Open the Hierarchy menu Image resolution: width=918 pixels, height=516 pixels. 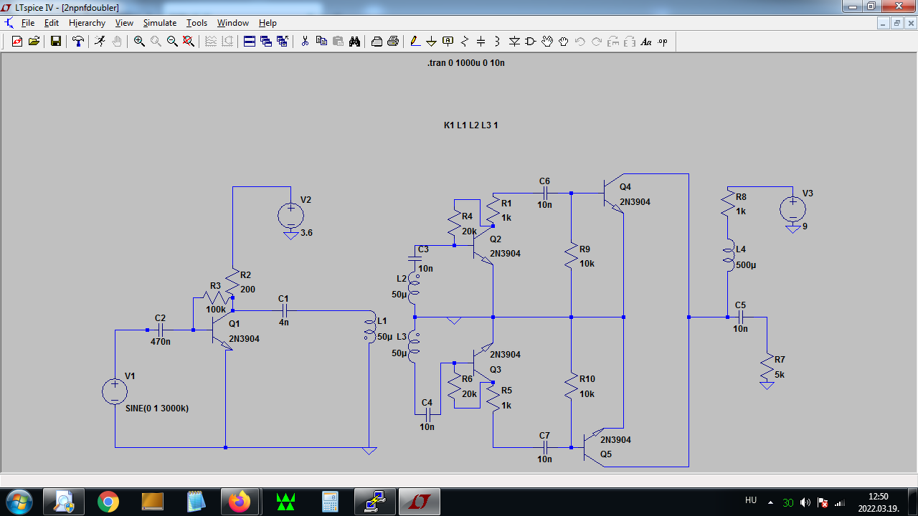[x=87, y=23]
